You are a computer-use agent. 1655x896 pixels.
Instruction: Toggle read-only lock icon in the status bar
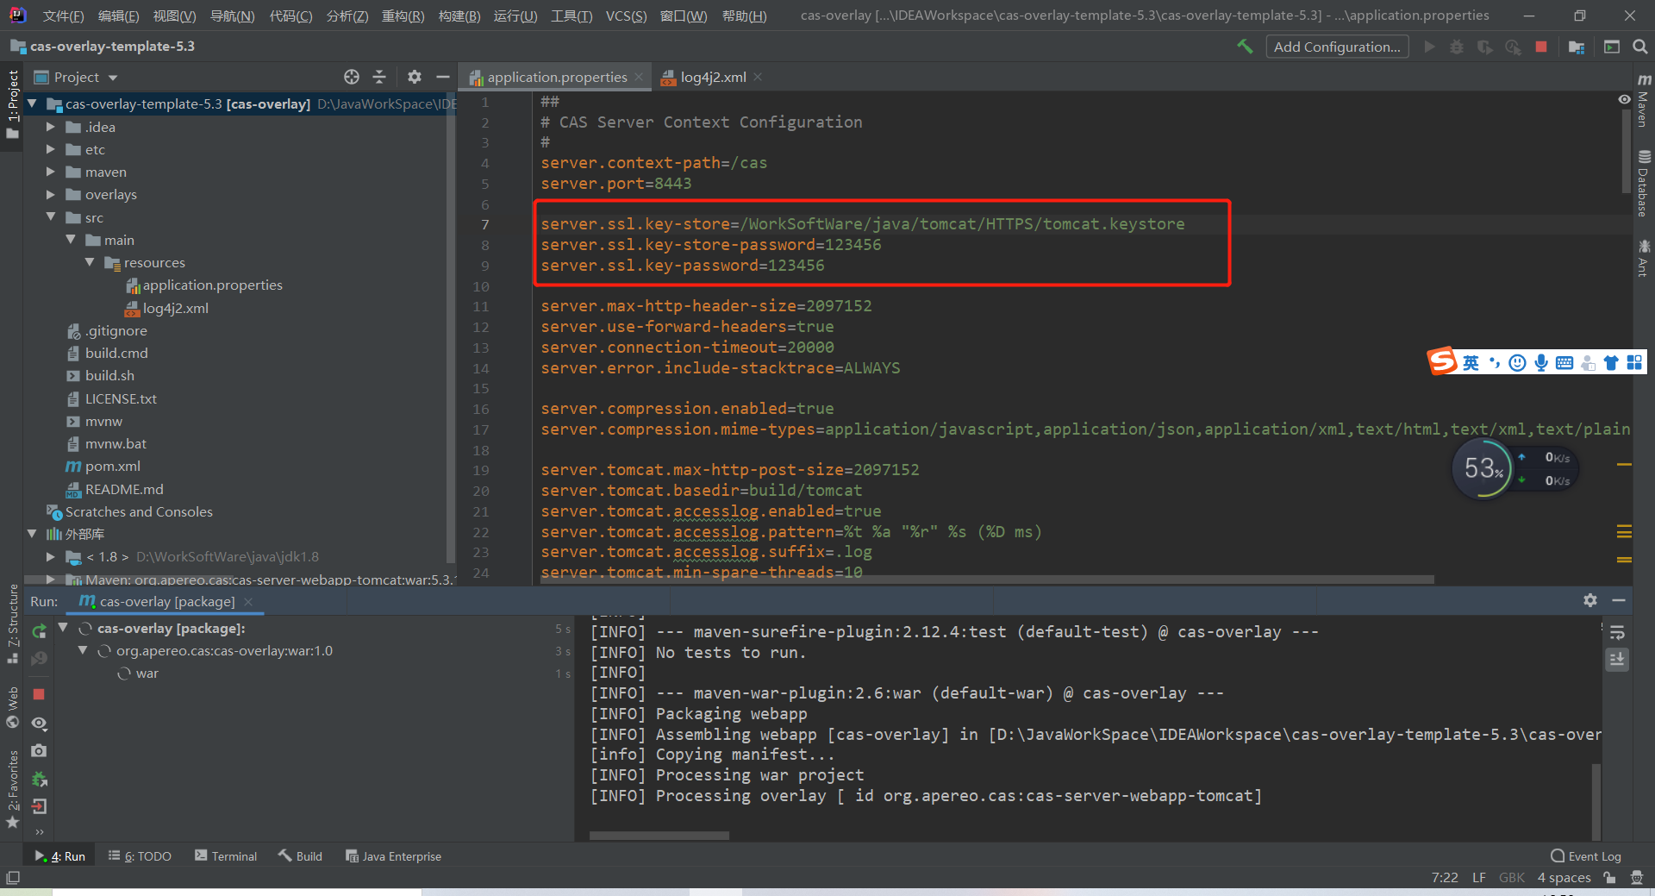pos(1609,878)
